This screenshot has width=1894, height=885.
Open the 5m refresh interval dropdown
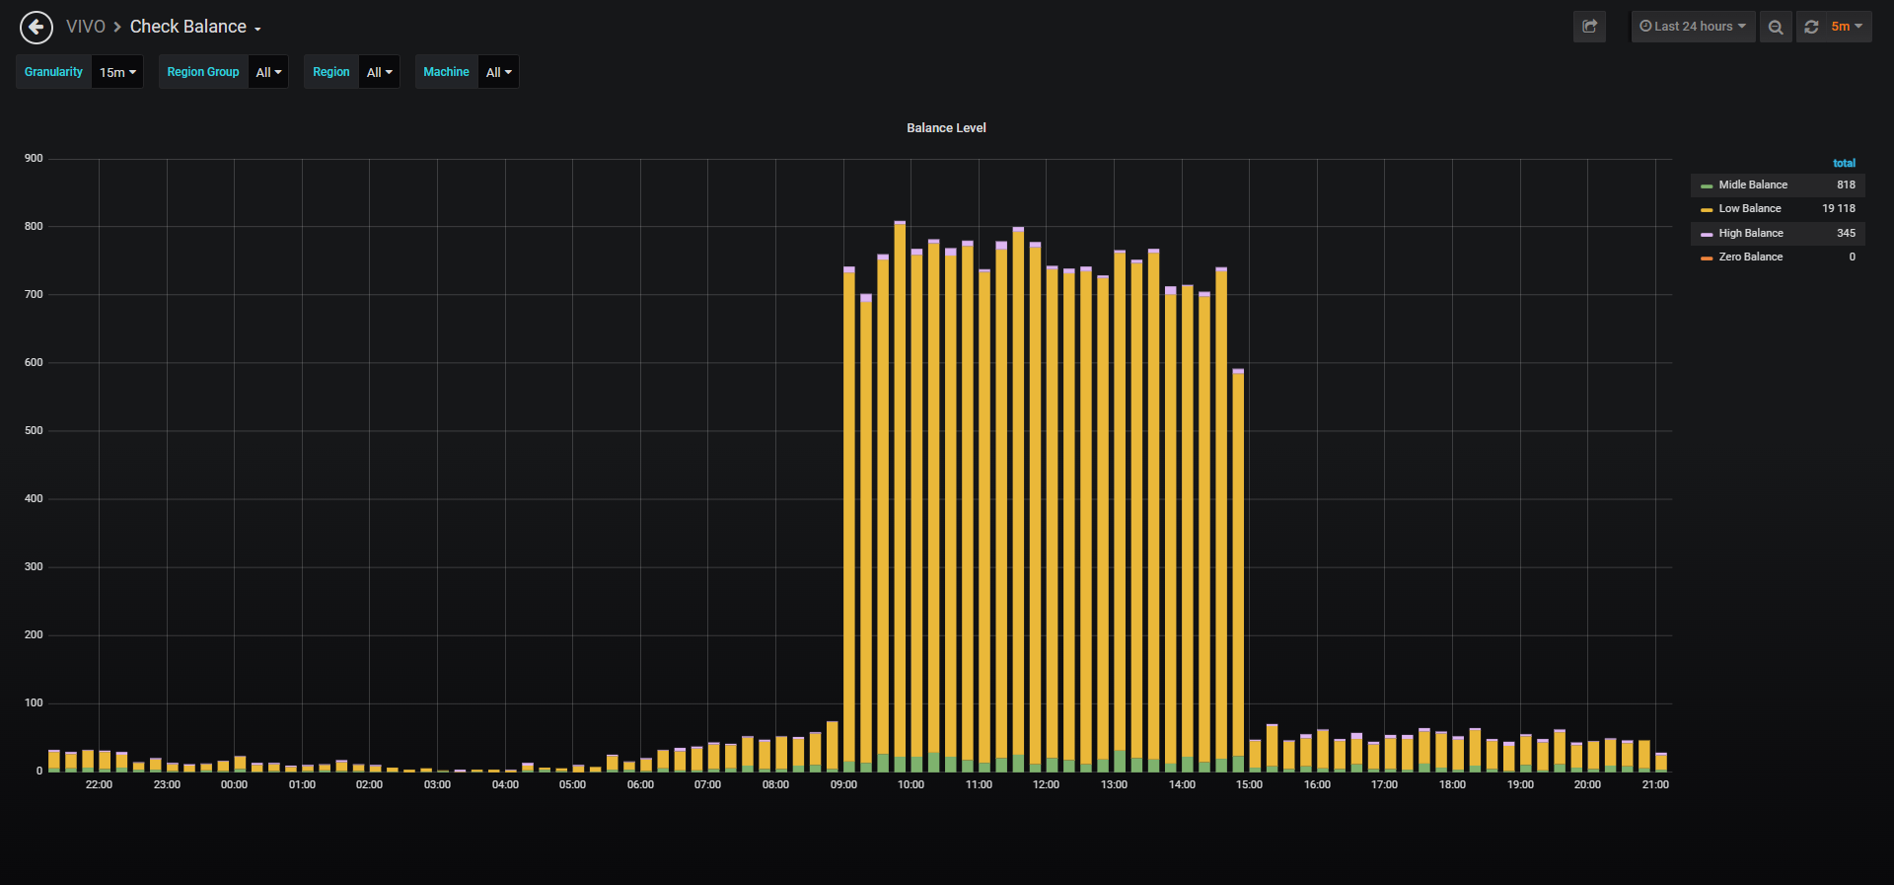tap(1847, 27)
